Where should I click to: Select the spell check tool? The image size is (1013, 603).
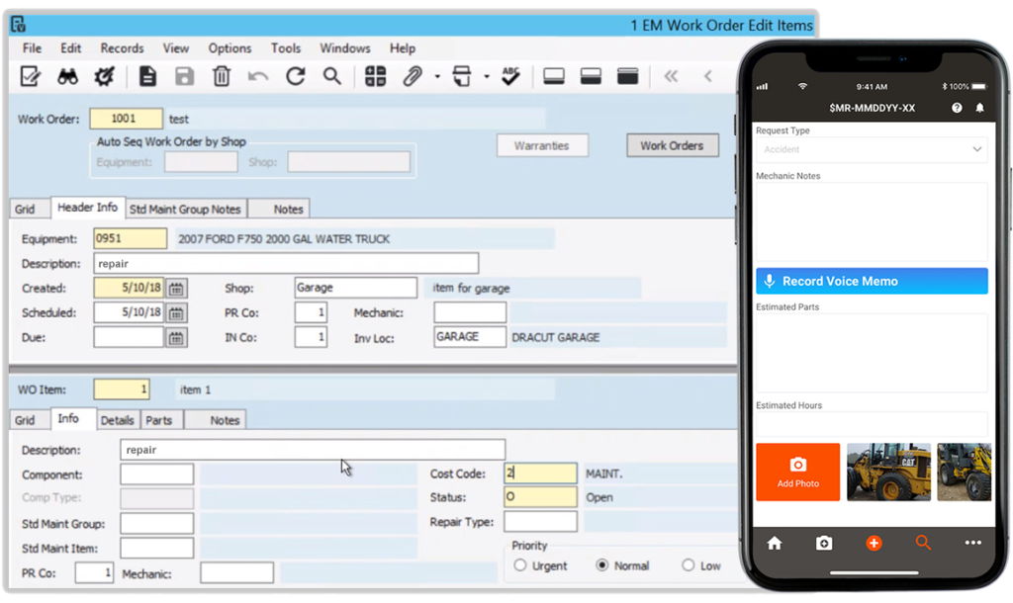[x=509, y=76]
